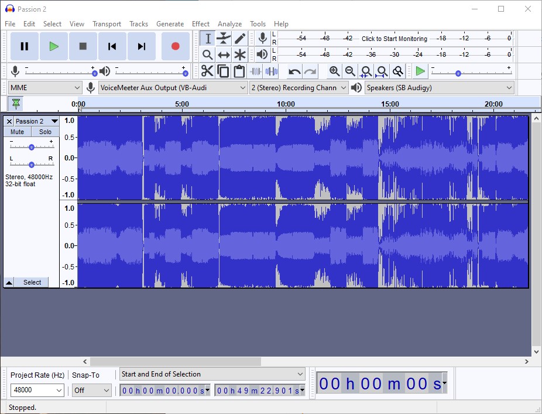This screenshot has width=542, height=414.
Task: Cut the selection with the scissors icon
Action: coord(207,71)
